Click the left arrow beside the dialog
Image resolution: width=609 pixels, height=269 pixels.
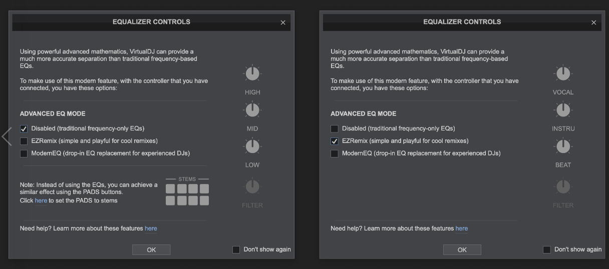[x=7, y=136]
